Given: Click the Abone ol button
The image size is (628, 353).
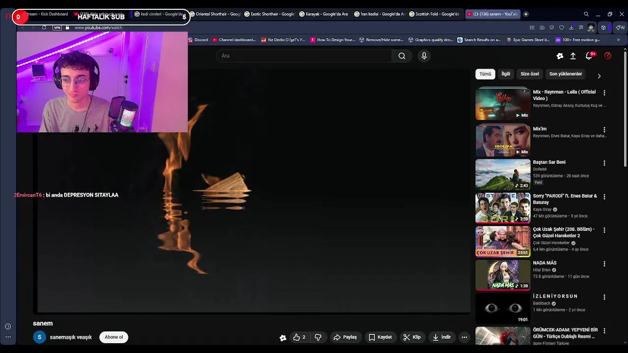Looking at the screenshot, I should [x=114, y=337].
